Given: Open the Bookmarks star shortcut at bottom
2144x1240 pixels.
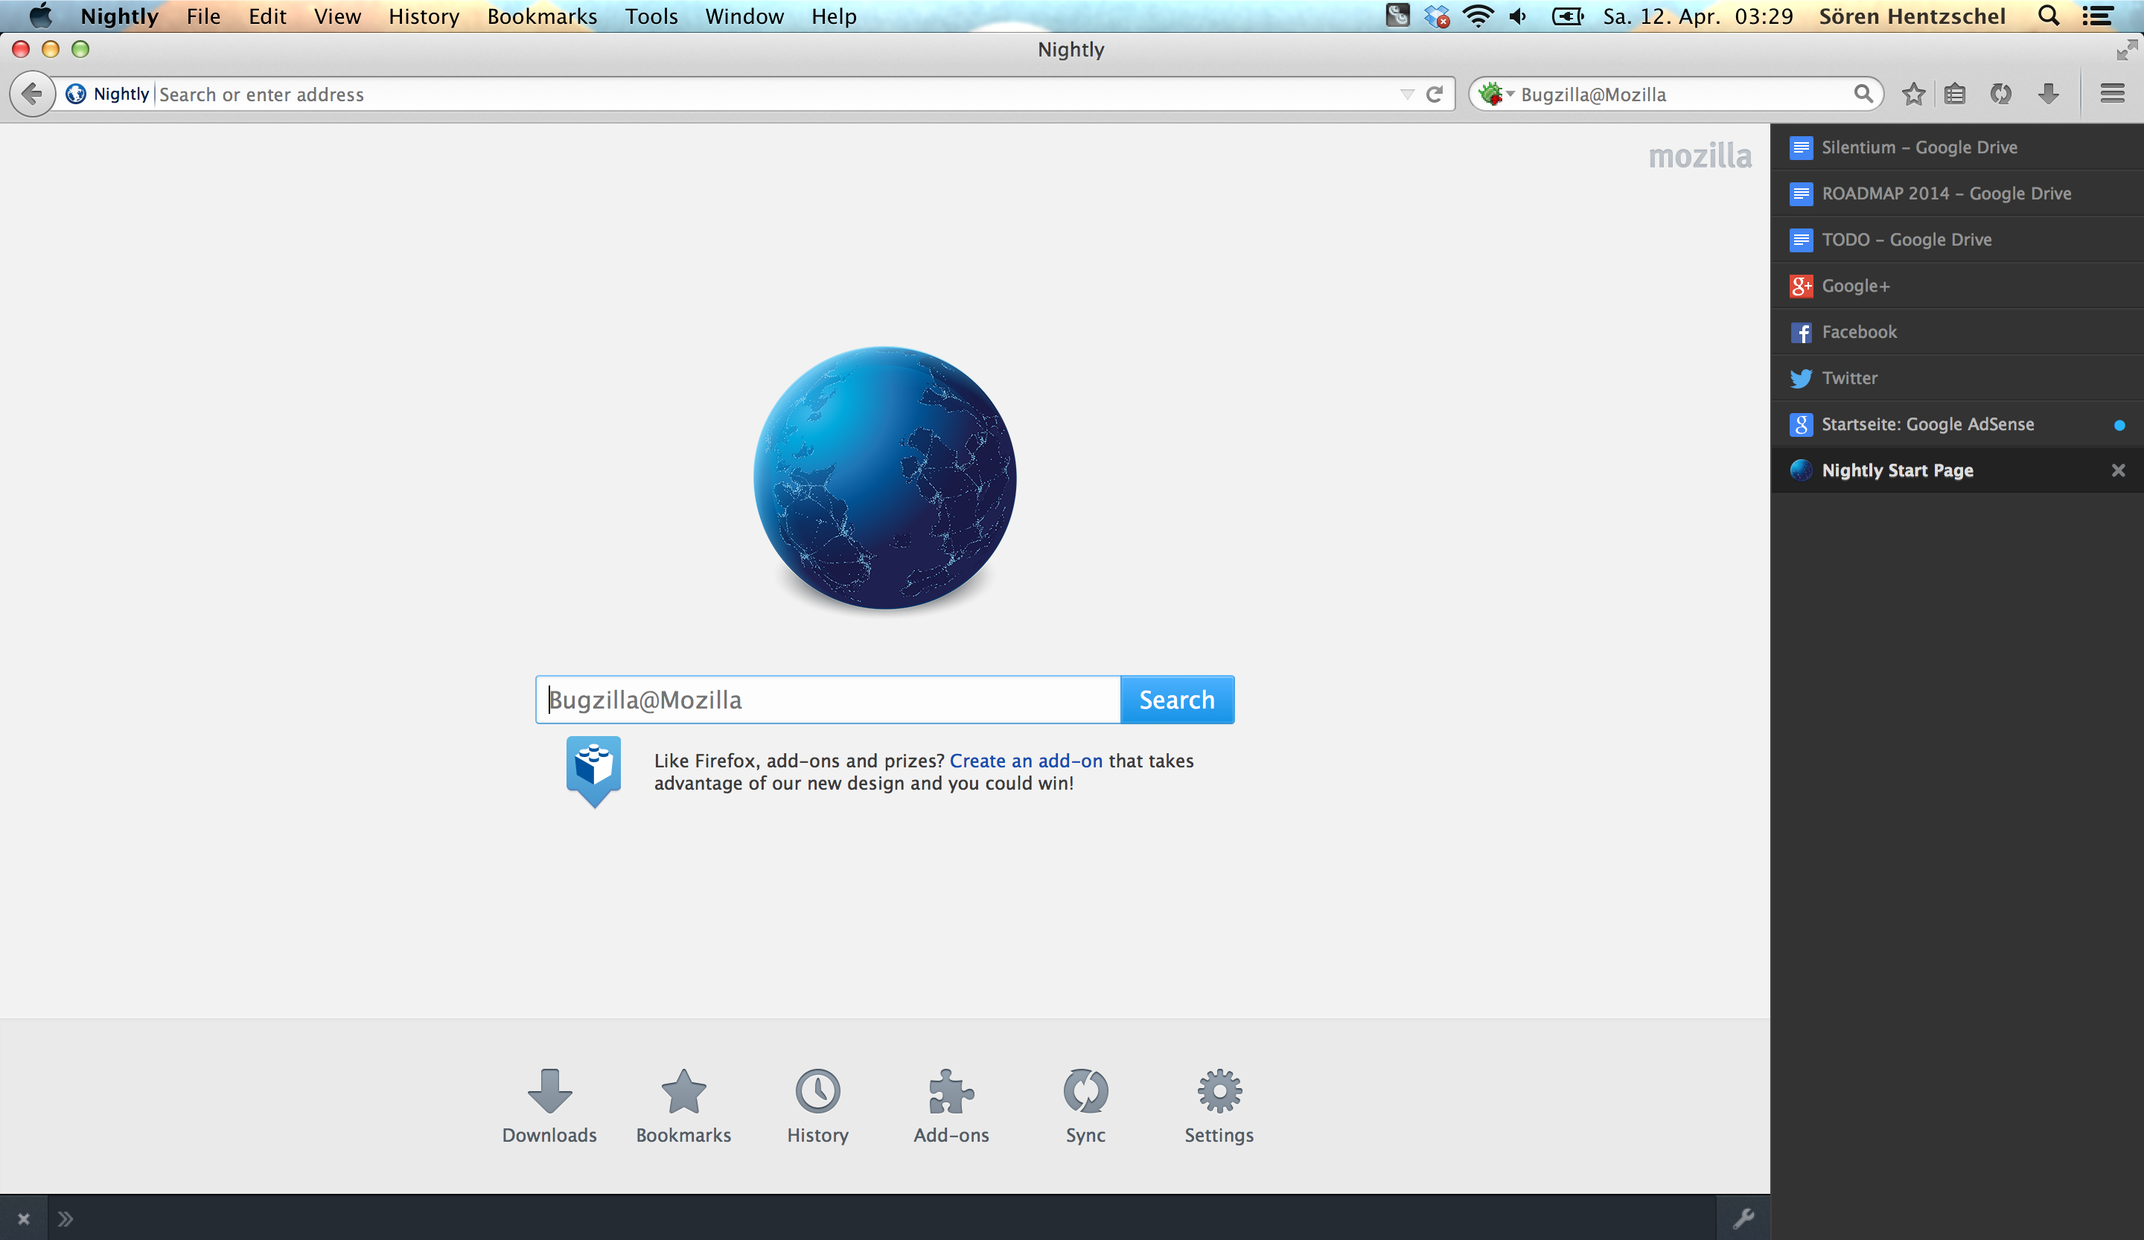Looking at the screenshot, I should [x=683, y=1092].
